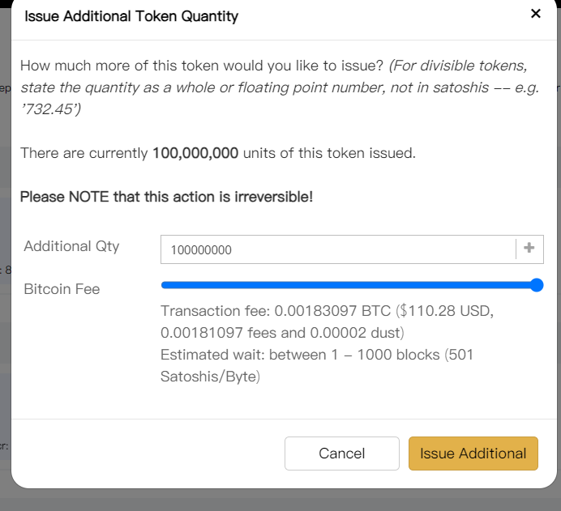This screenshot has height=511, width=561.
Task: Click the 'There are currently' sentence
Action: [x=85, y=153]
